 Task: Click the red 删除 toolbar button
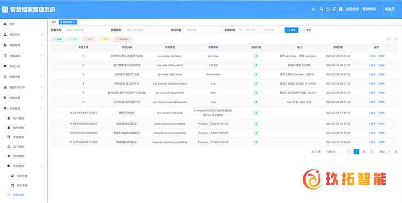point(89,39)
